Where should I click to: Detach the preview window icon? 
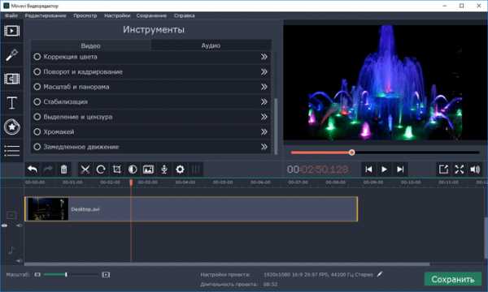[443, 170]
